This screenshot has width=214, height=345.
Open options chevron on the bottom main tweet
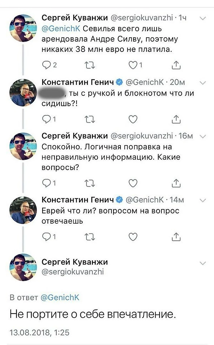click(202, 263)
